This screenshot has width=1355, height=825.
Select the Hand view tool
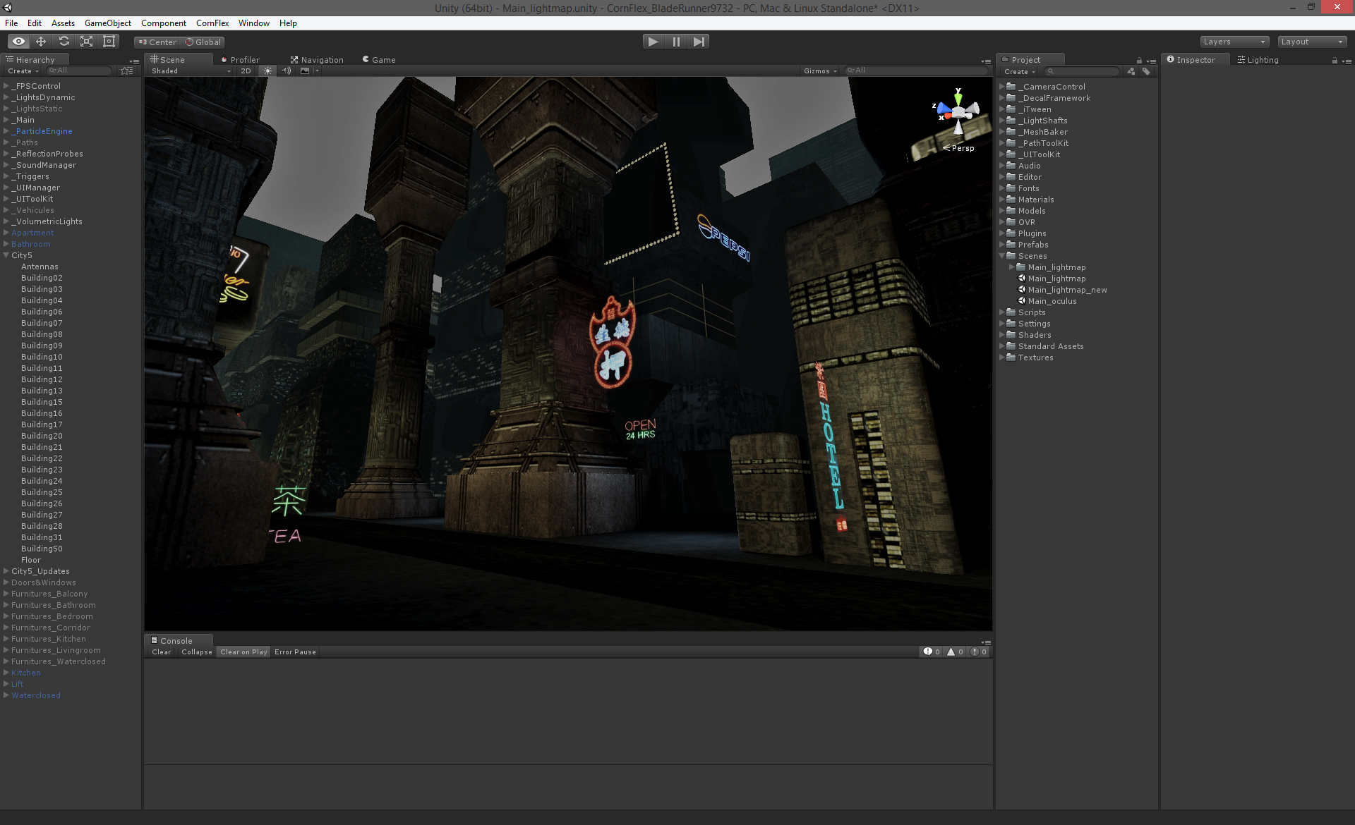point(18,42)
